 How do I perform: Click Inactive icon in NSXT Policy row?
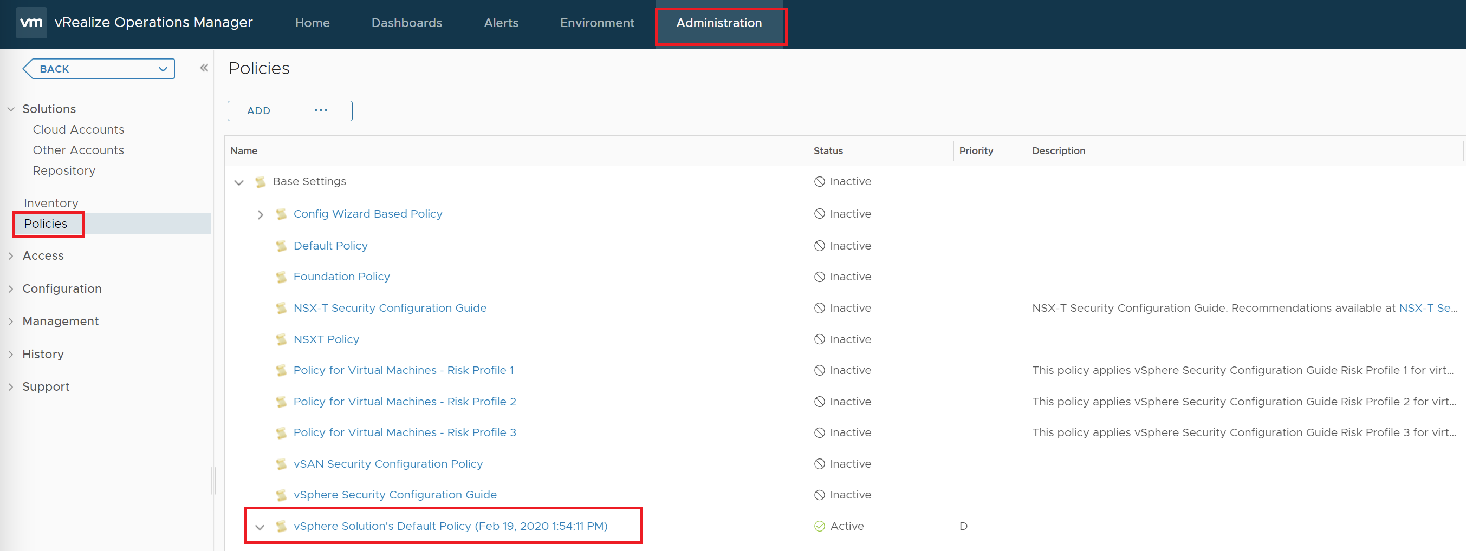point(820,339)
